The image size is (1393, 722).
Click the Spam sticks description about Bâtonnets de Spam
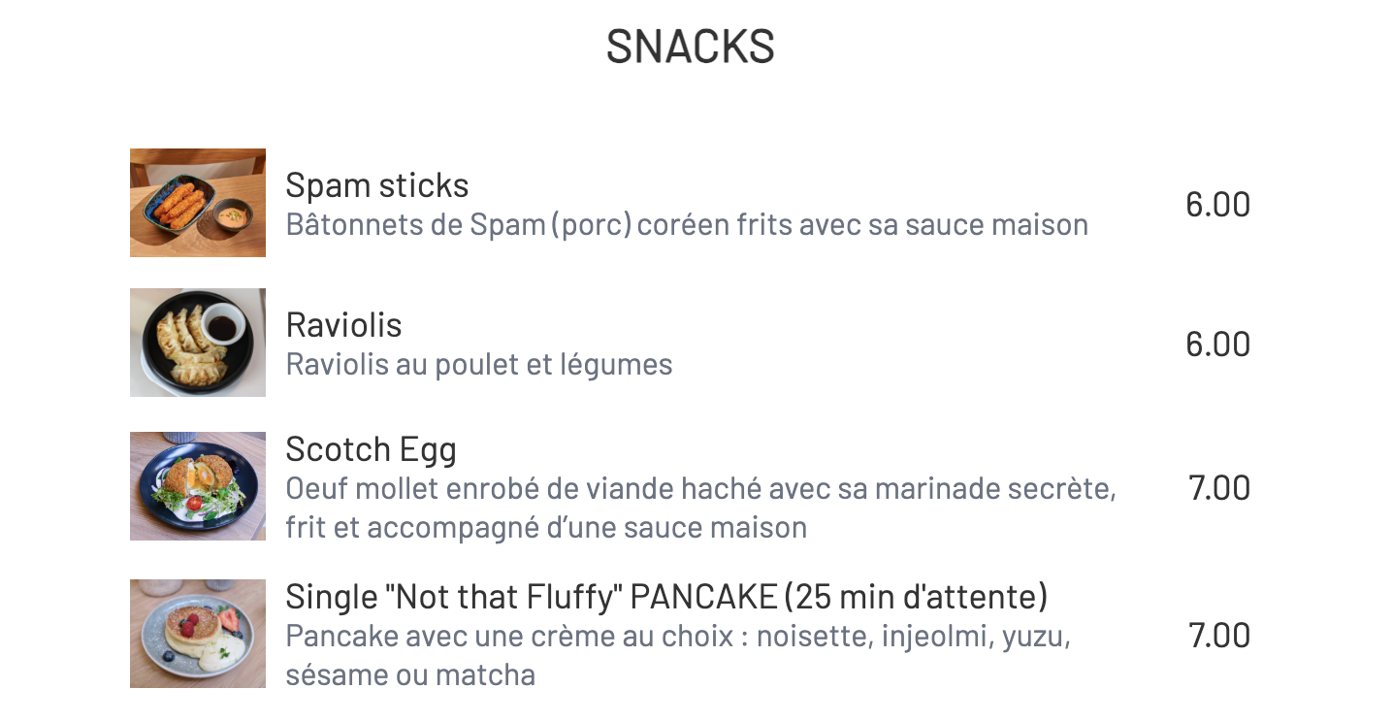tap(687, 225)
